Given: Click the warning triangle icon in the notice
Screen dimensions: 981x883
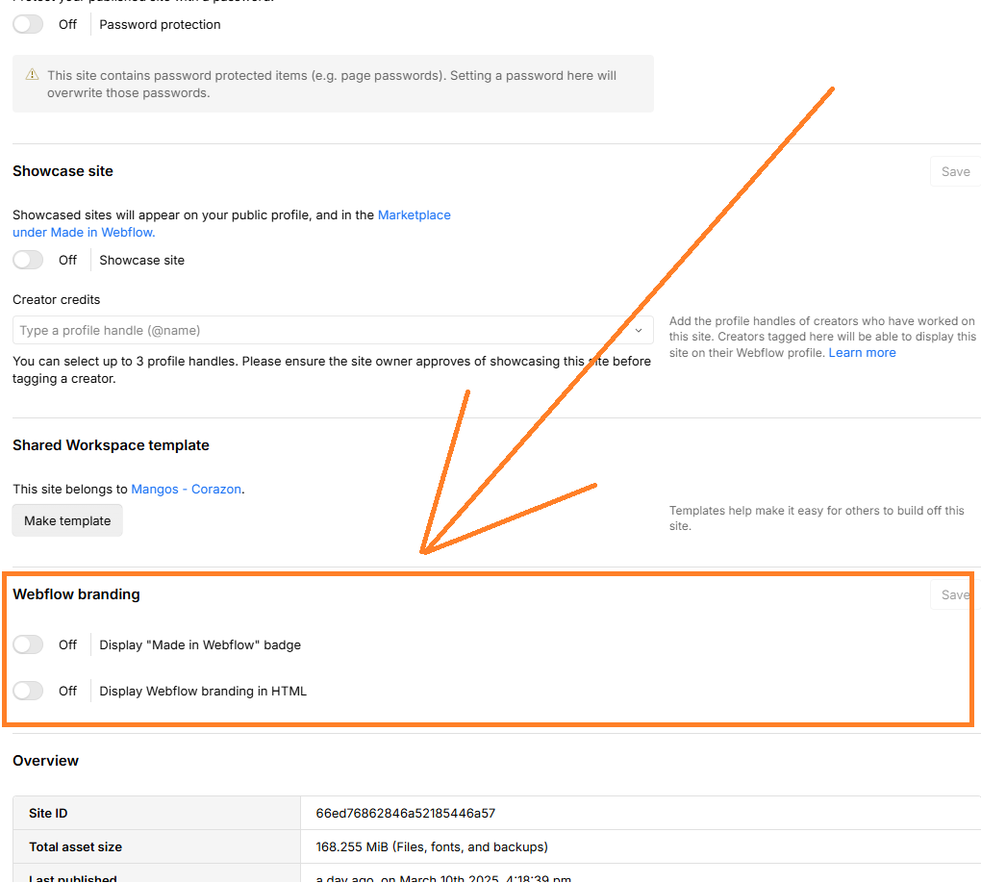Looking at the screenshot, I should coord(32,75).
